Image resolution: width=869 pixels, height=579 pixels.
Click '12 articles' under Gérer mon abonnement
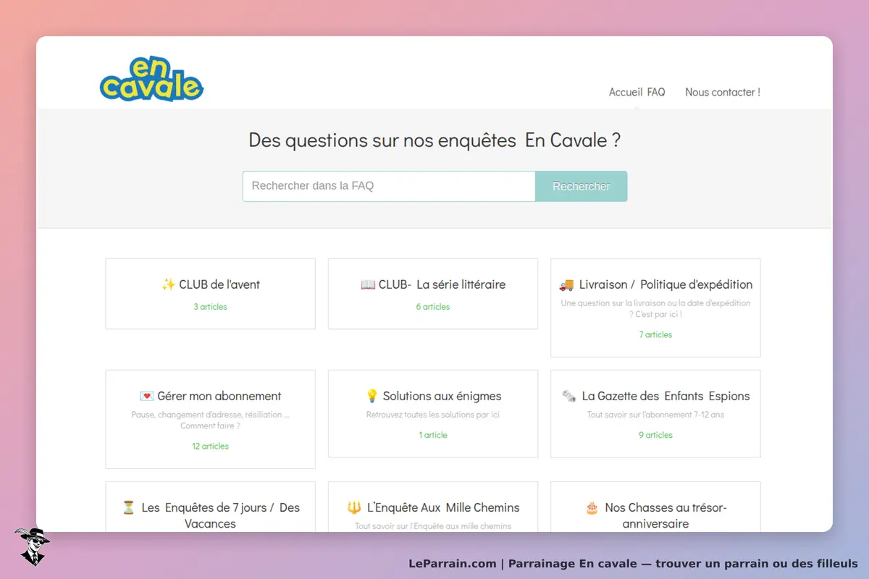pyautogui.click(x=210, y=446)
